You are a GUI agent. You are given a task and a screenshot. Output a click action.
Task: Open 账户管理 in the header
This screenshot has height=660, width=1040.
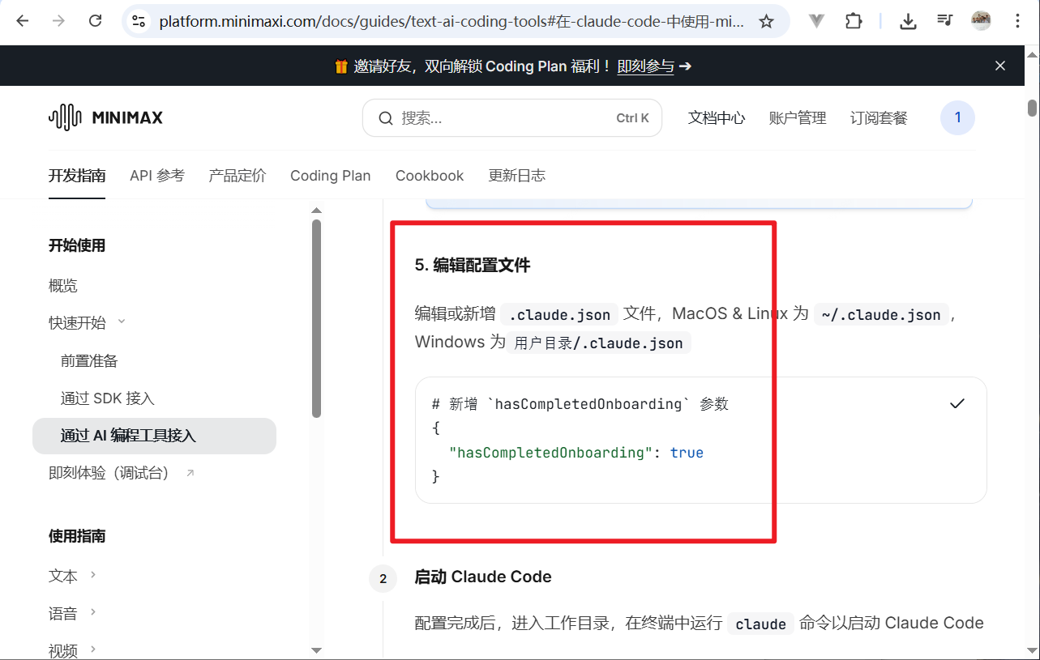coord(798,118)
